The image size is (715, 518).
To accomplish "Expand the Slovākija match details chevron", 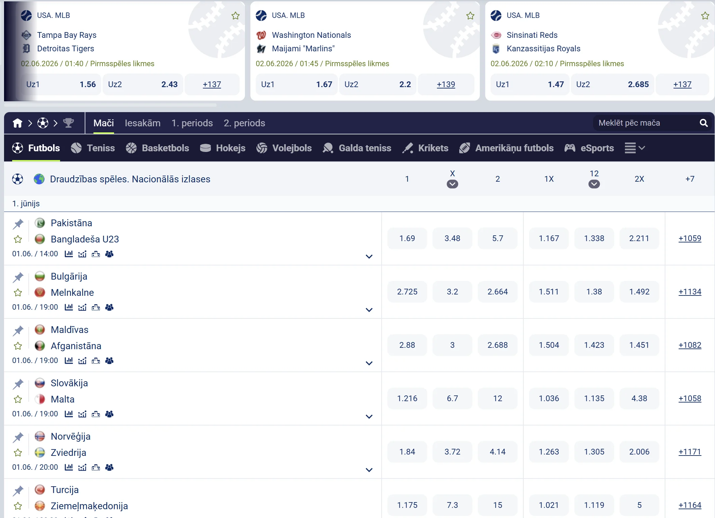I will click(x=369, y=417).
